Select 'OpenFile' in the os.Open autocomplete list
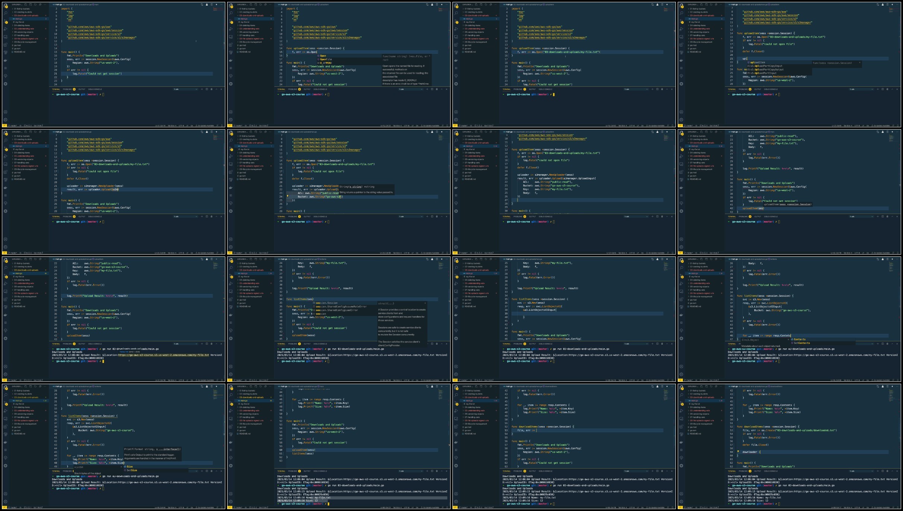 [325, 59]
